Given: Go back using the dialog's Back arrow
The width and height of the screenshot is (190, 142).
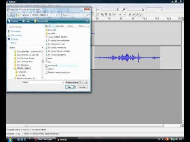Looking at the screenshot, I should coord(9,15).
